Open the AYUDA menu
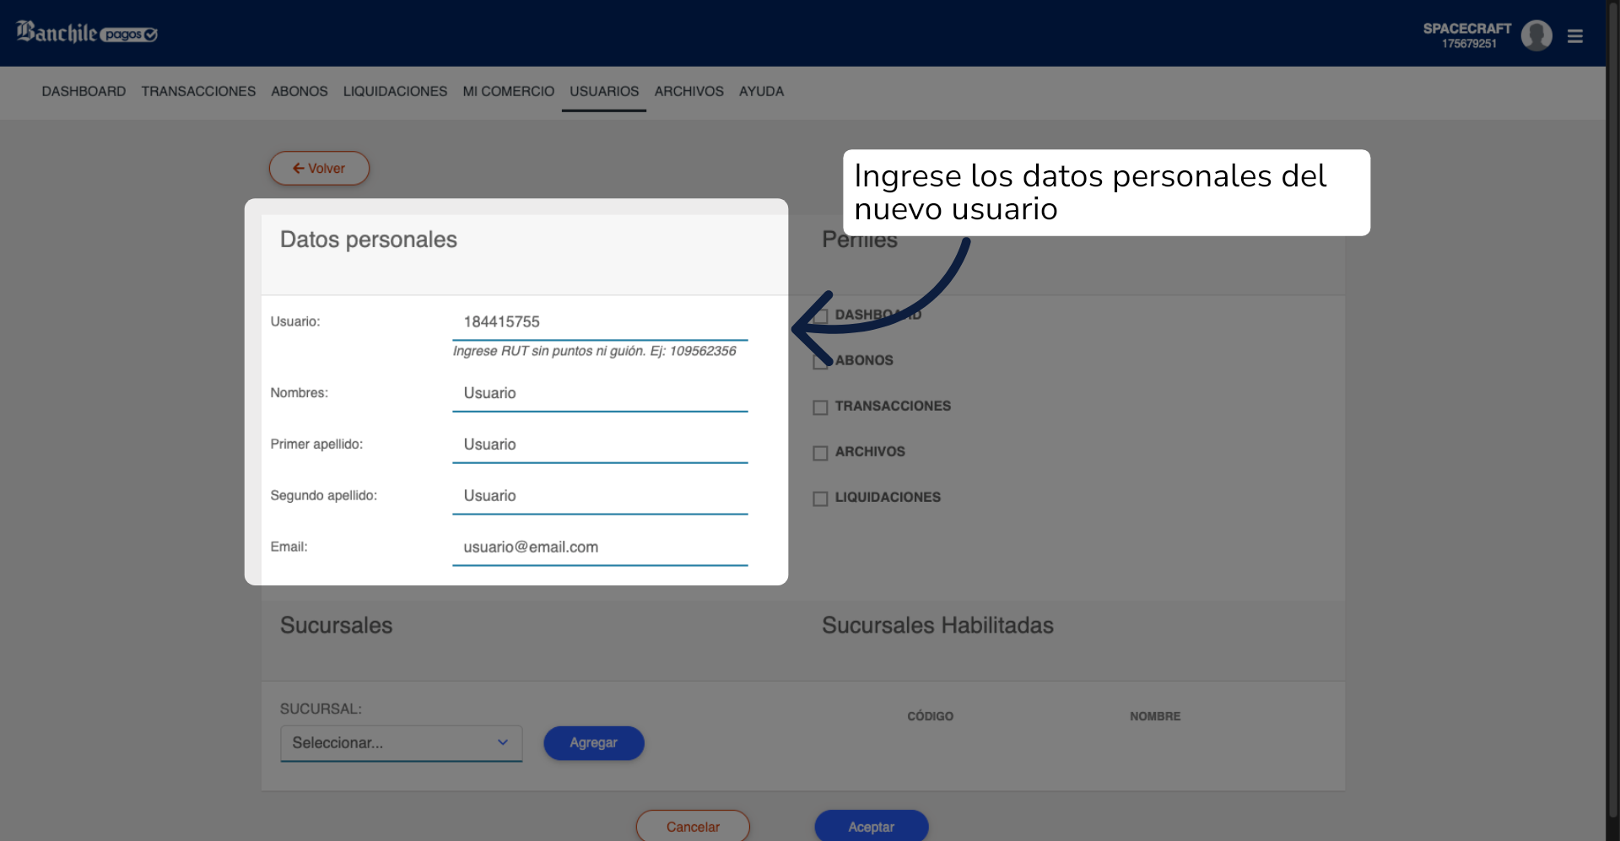 pos(761,91)
